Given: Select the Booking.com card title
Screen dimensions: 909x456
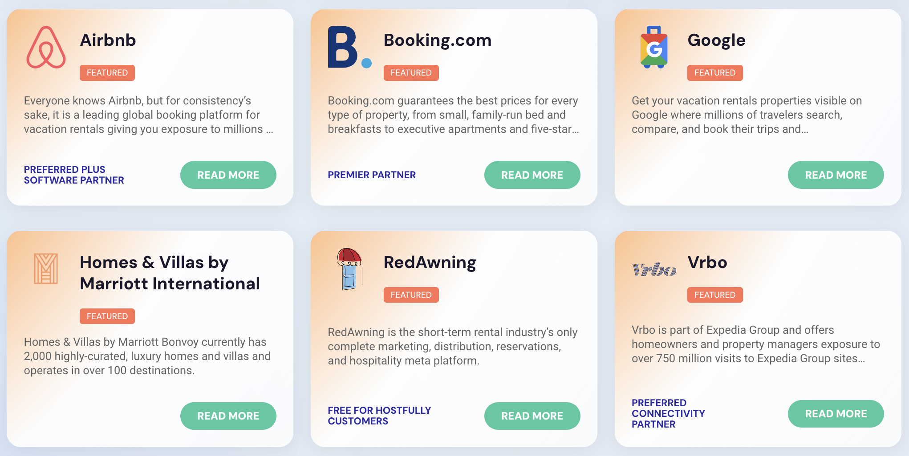Looking at the screenshot, I should point(438,40).
